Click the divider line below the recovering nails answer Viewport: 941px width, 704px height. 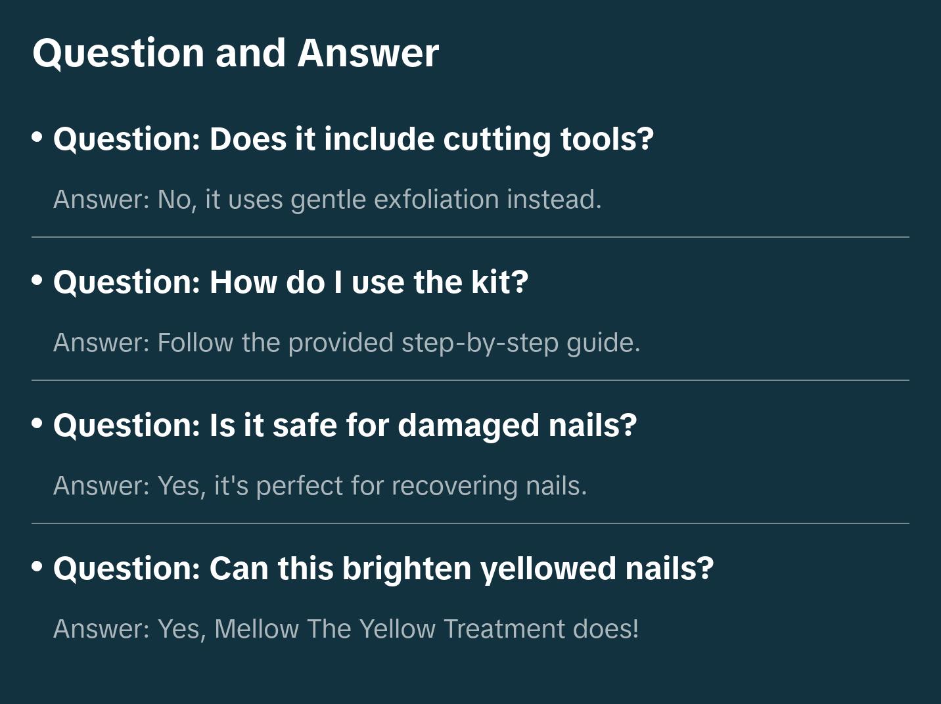(470, 523)
